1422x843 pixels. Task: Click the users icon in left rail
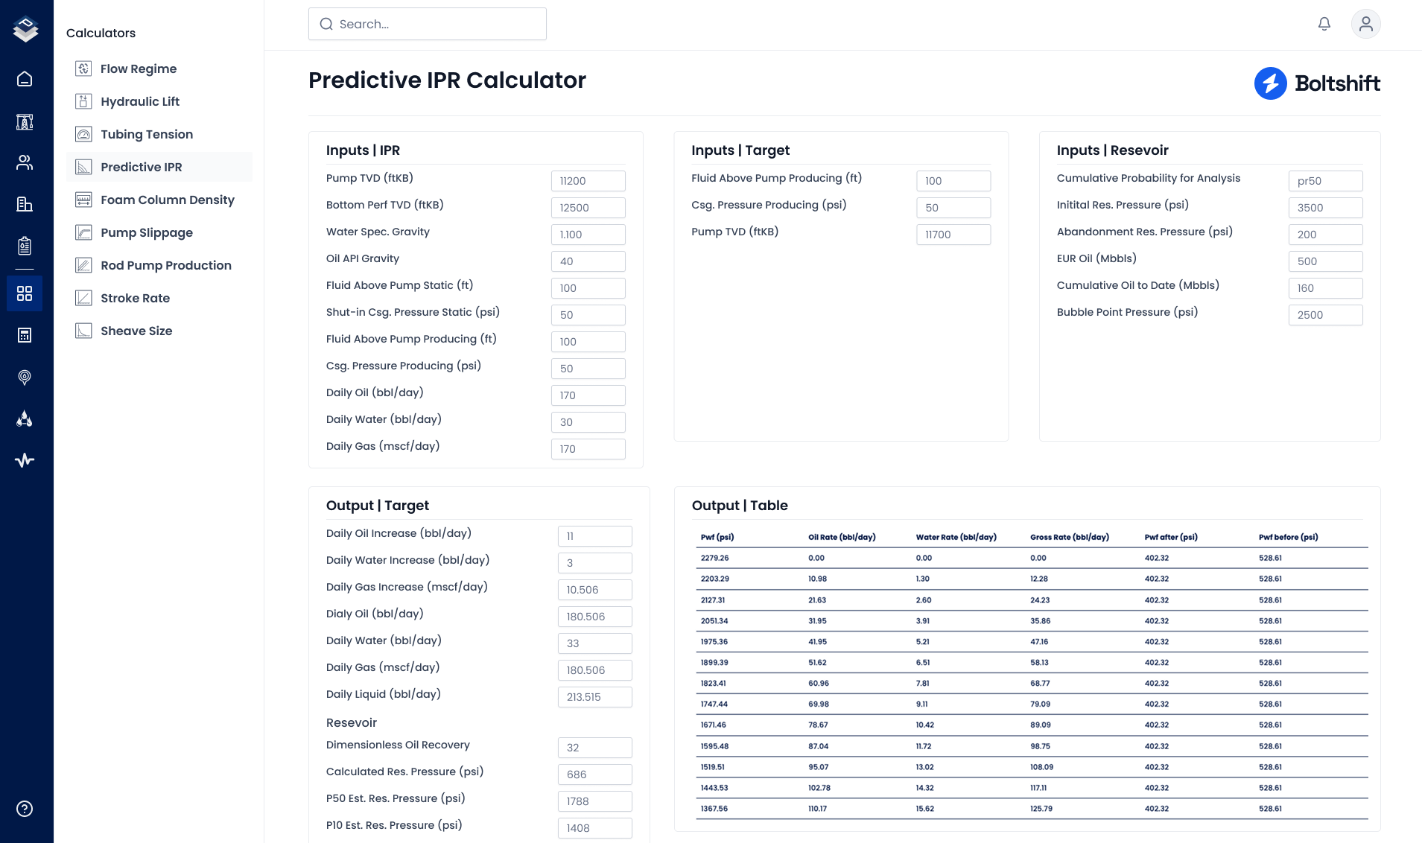(x=25, y=162)
